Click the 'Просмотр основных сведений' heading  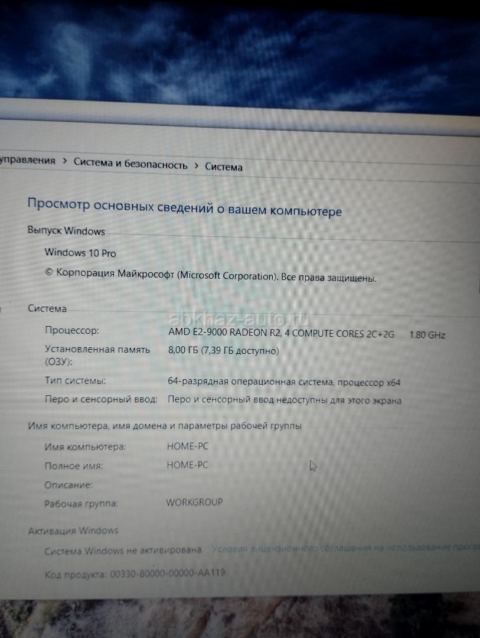coord(184,207)
